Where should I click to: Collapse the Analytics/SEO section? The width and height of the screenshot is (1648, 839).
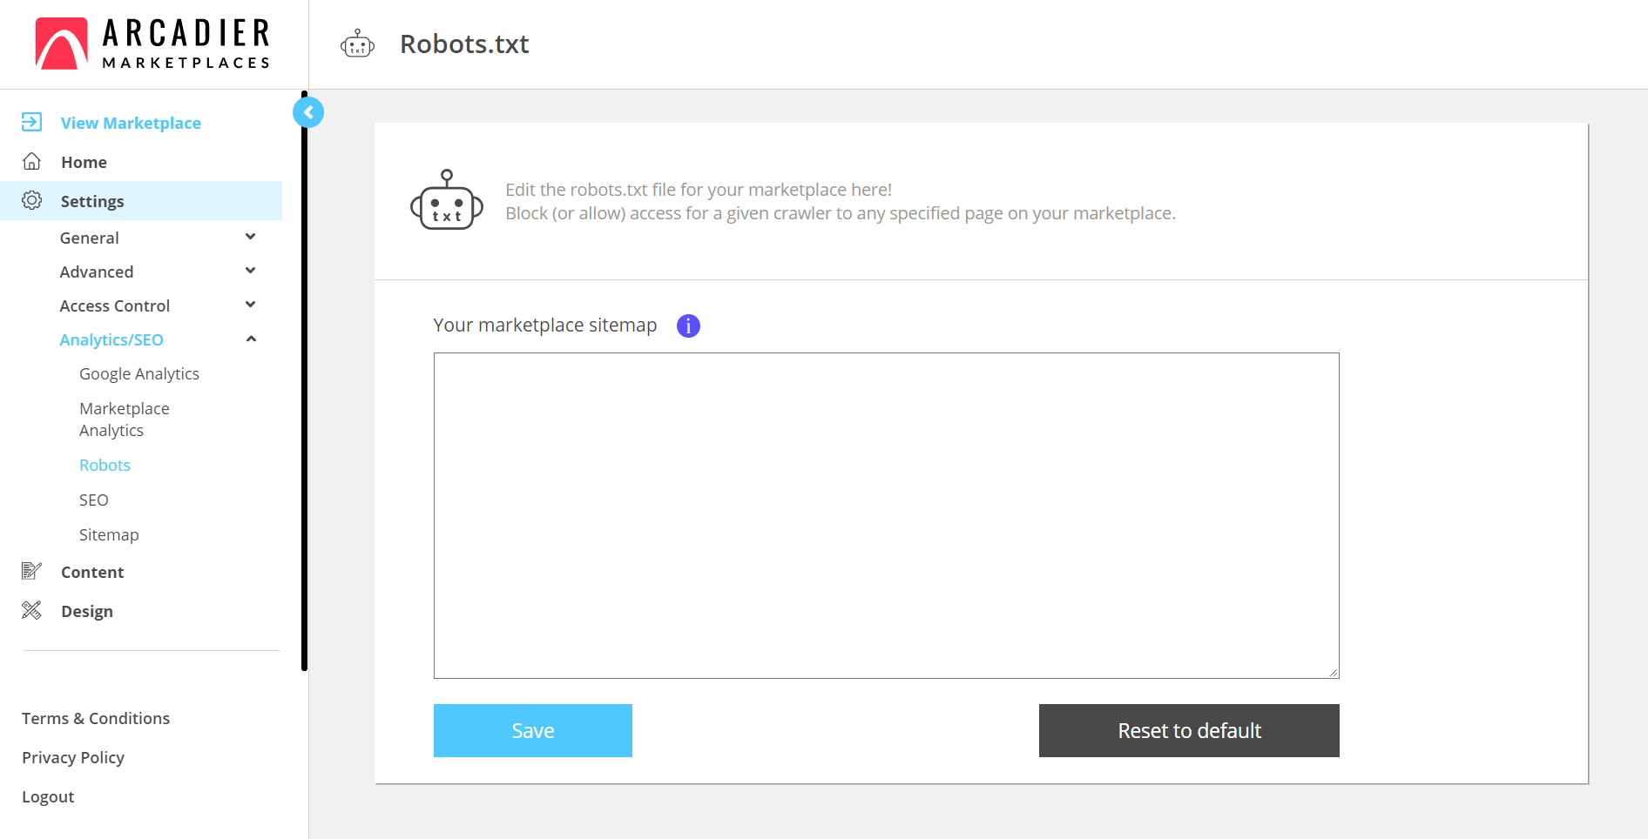tap(251, 339)
